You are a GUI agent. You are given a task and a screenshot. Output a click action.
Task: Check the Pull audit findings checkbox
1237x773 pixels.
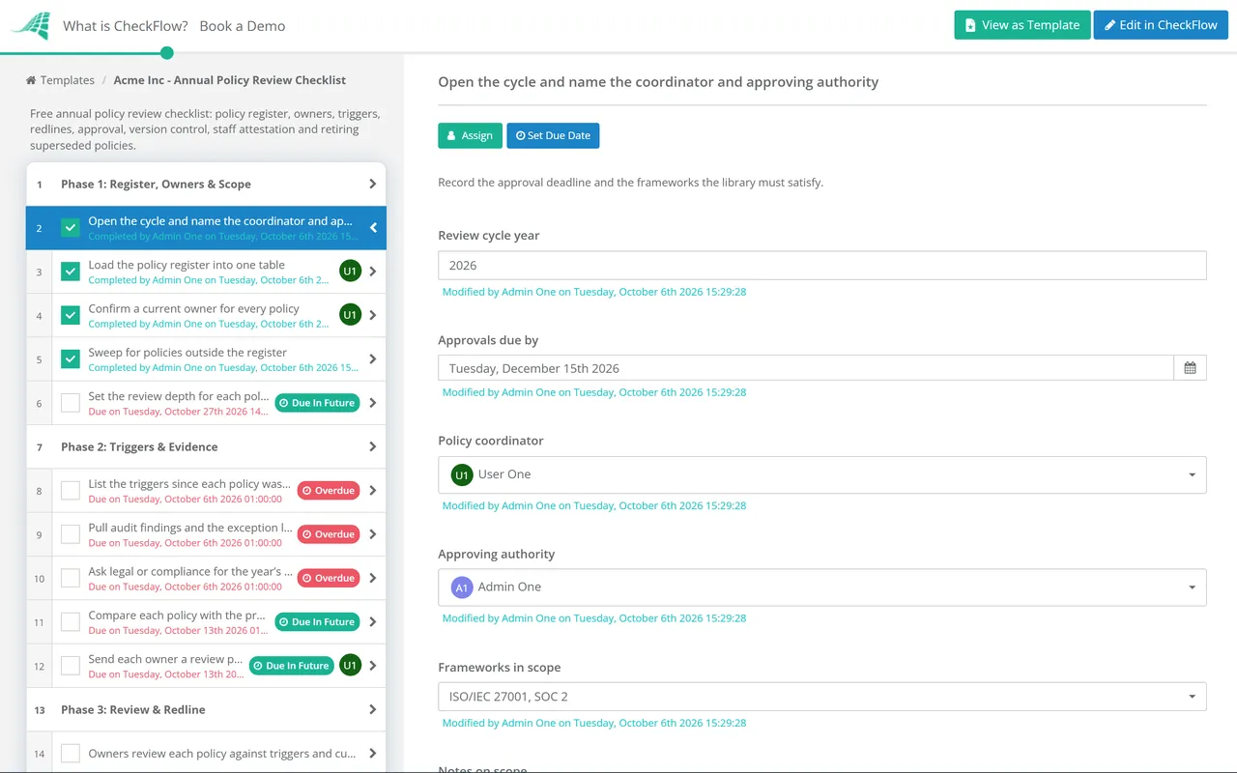[x=71, y=534]
